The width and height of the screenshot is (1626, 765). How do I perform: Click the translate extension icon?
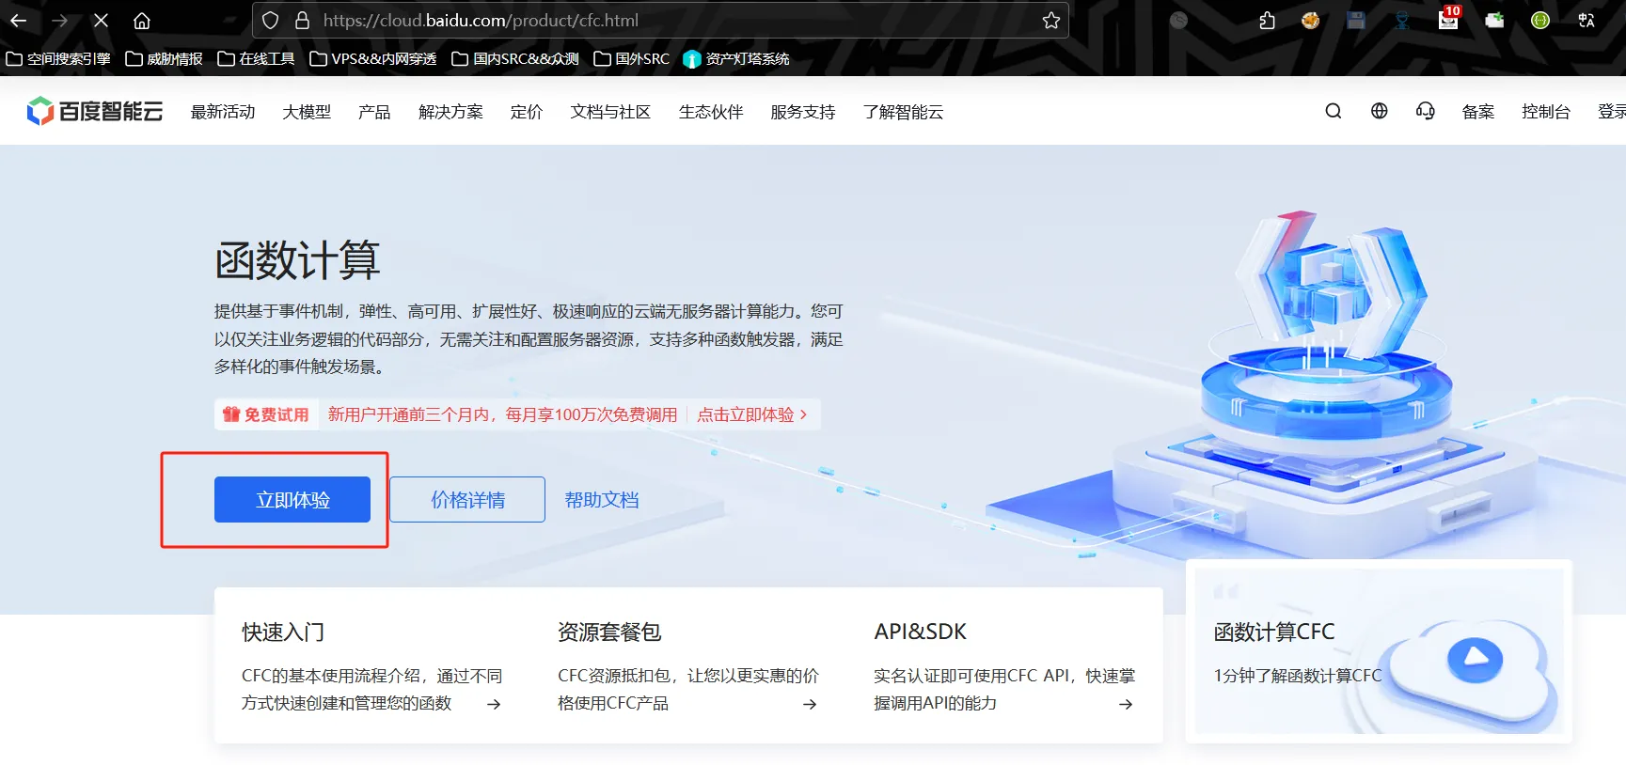1587,21
